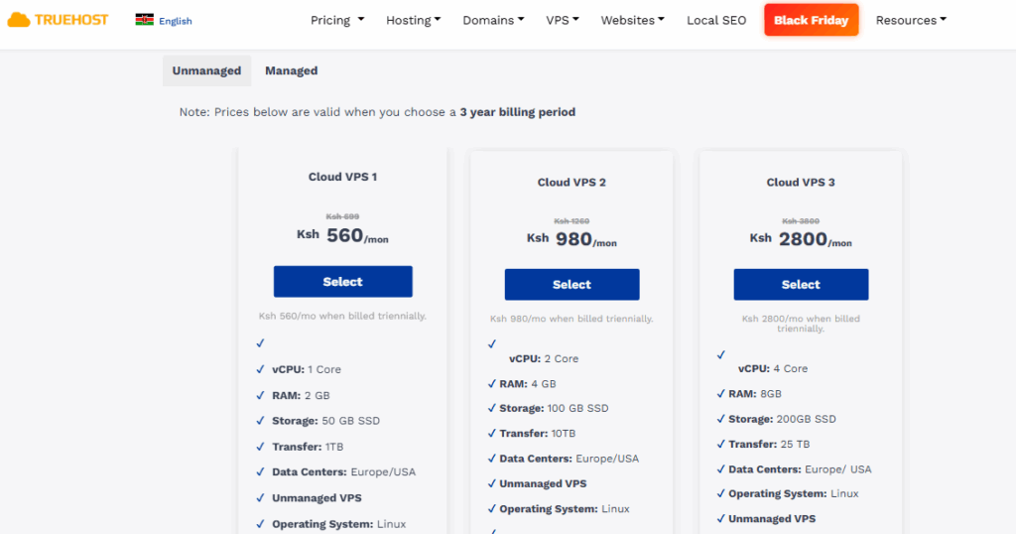
Task: Click the Truehost cloud logo icon
Action: [19, 20]
